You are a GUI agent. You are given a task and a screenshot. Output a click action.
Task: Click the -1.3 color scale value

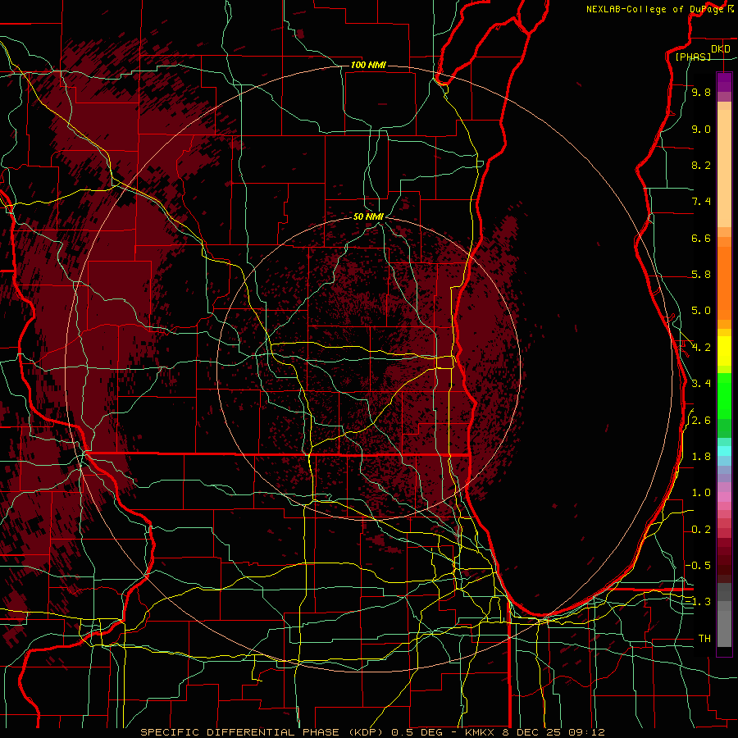pos(698,602)
